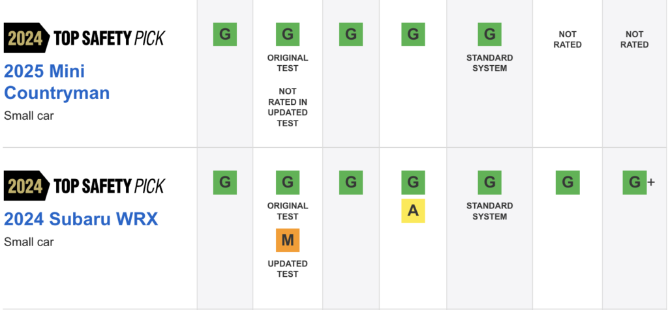Click the orange M updated test rating

(288, 240)
